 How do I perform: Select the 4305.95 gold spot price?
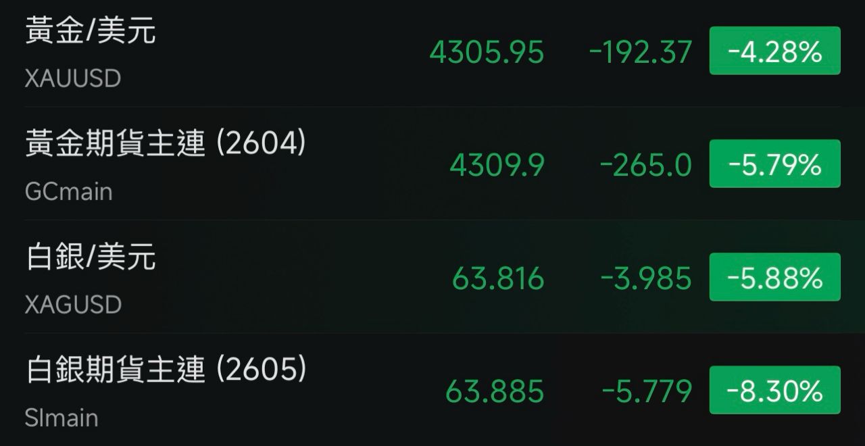[487, 52]
